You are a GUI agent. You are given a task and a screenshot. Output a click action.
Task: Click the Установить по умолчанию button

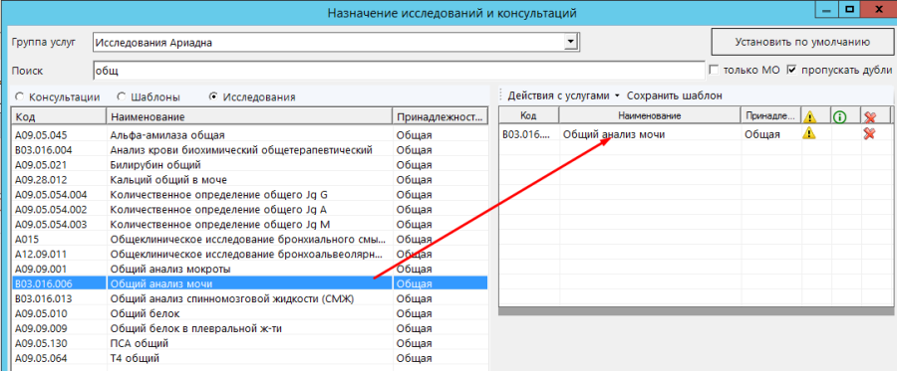[802, 42]
